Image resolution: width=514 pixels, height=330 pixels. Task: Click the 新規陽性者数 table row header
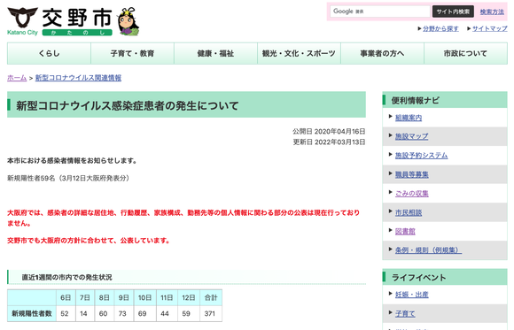[32, 313]
